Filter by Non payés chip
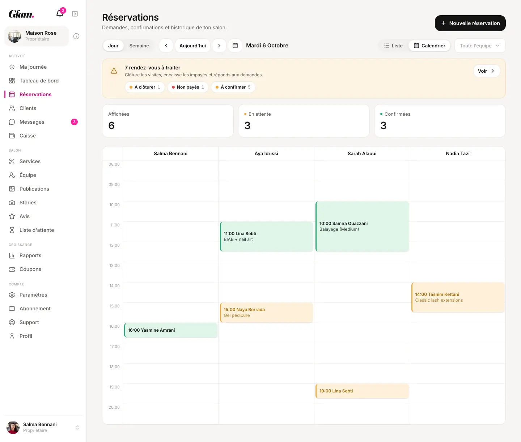Image resolution: width=521 pixels, height=442 pixels. pos(188,87)
